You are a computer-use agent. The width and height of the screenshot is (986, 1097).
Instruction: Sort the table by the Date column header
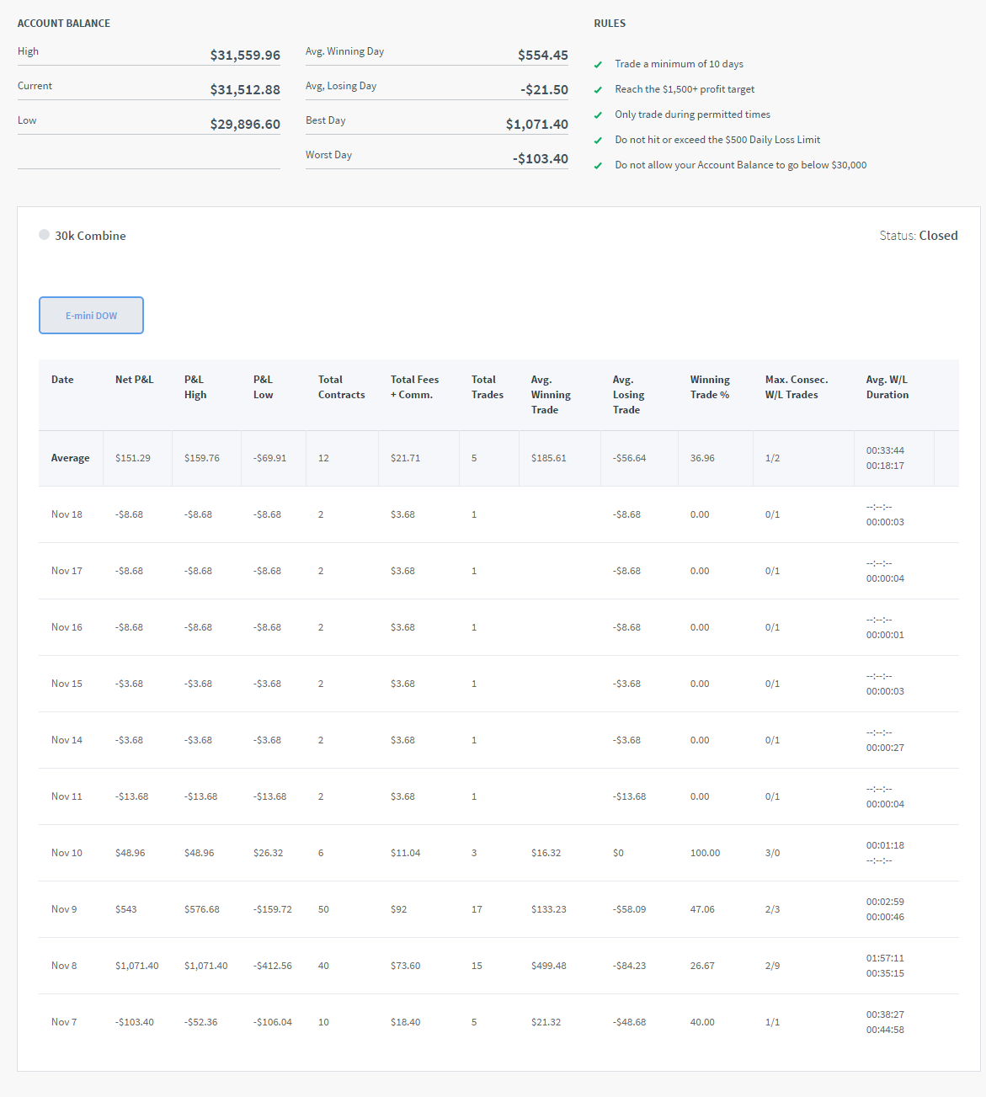61,380
